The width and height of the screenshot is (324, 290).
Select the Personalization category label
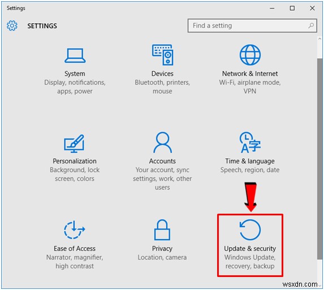click(75, 161)
